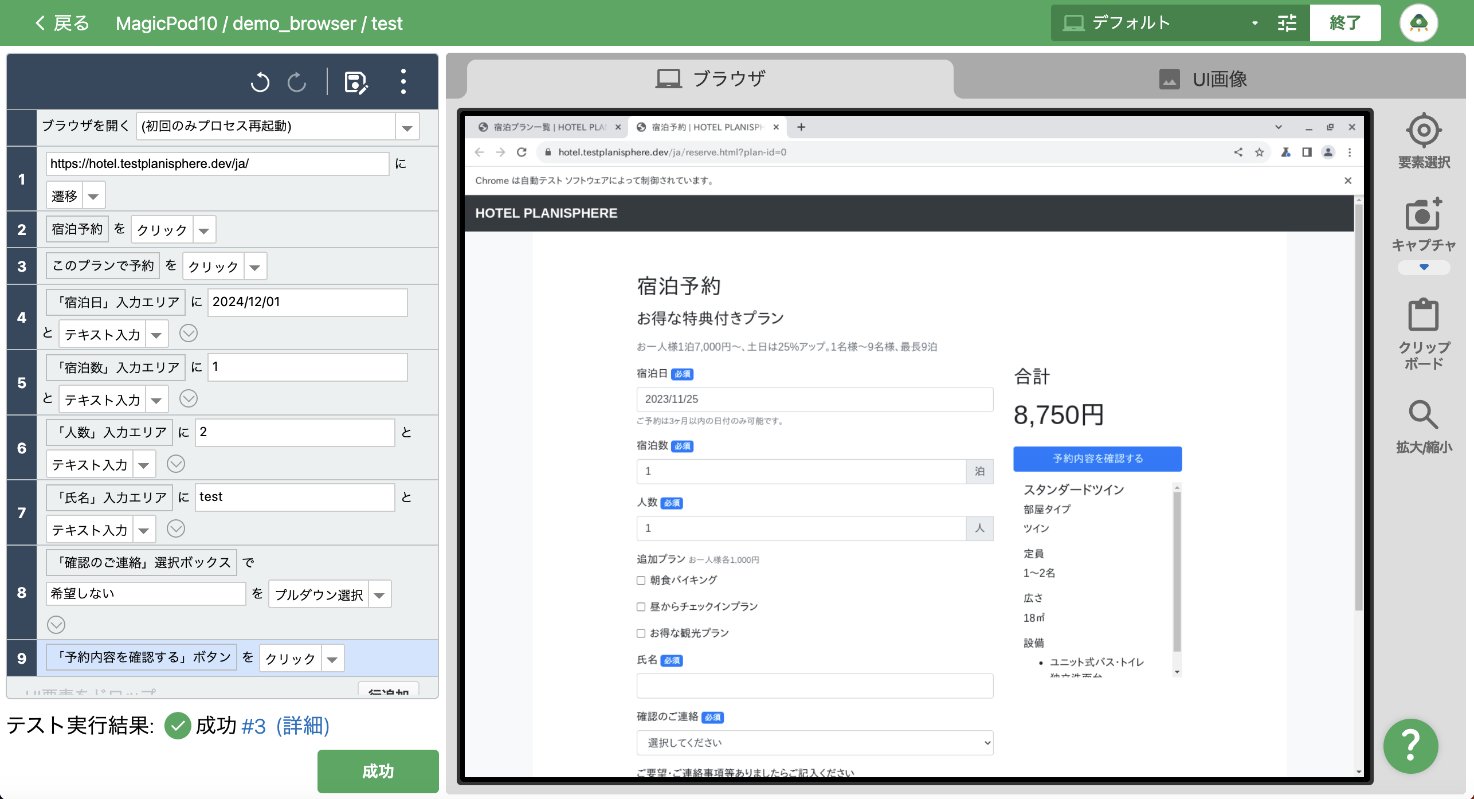Expand options circle on step 7
1474x799 pixels.
176,528
